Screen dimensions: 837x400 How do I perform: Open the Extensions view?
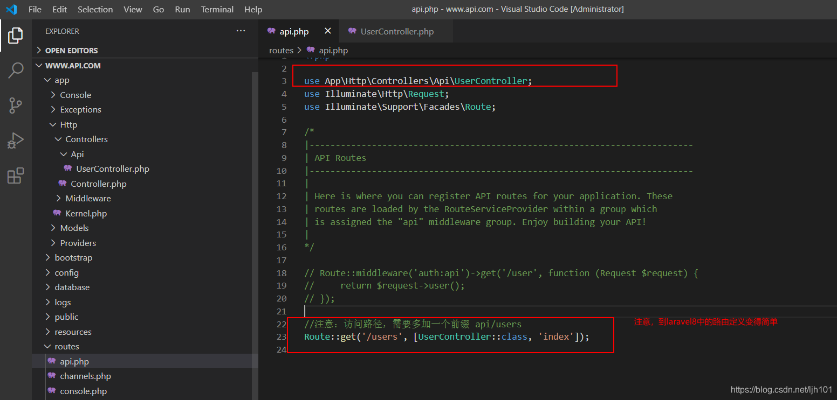point(16,176)
